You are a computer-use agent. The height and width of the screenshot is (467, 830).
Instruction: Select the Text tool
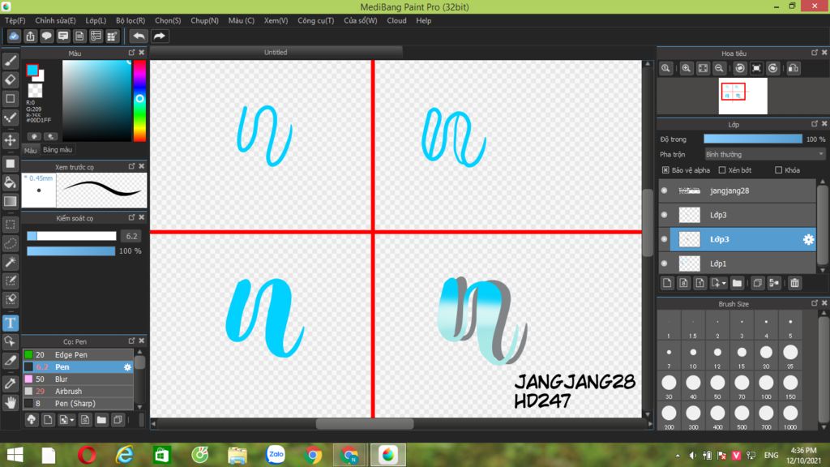[x=10, y=323]
